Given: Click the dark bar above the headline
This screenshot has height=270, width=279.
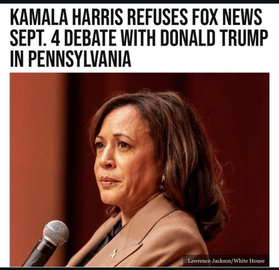Looking at the screenshot, I should (x=139, y=2).
